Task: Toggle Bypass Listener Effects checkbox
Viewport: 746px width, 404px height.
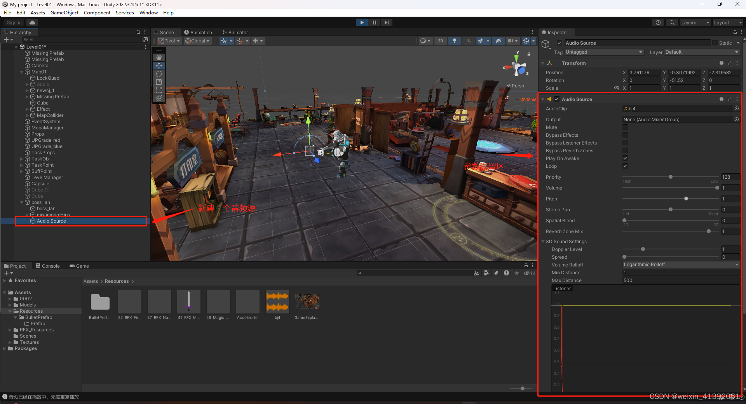Action: [x=625, y=143]
